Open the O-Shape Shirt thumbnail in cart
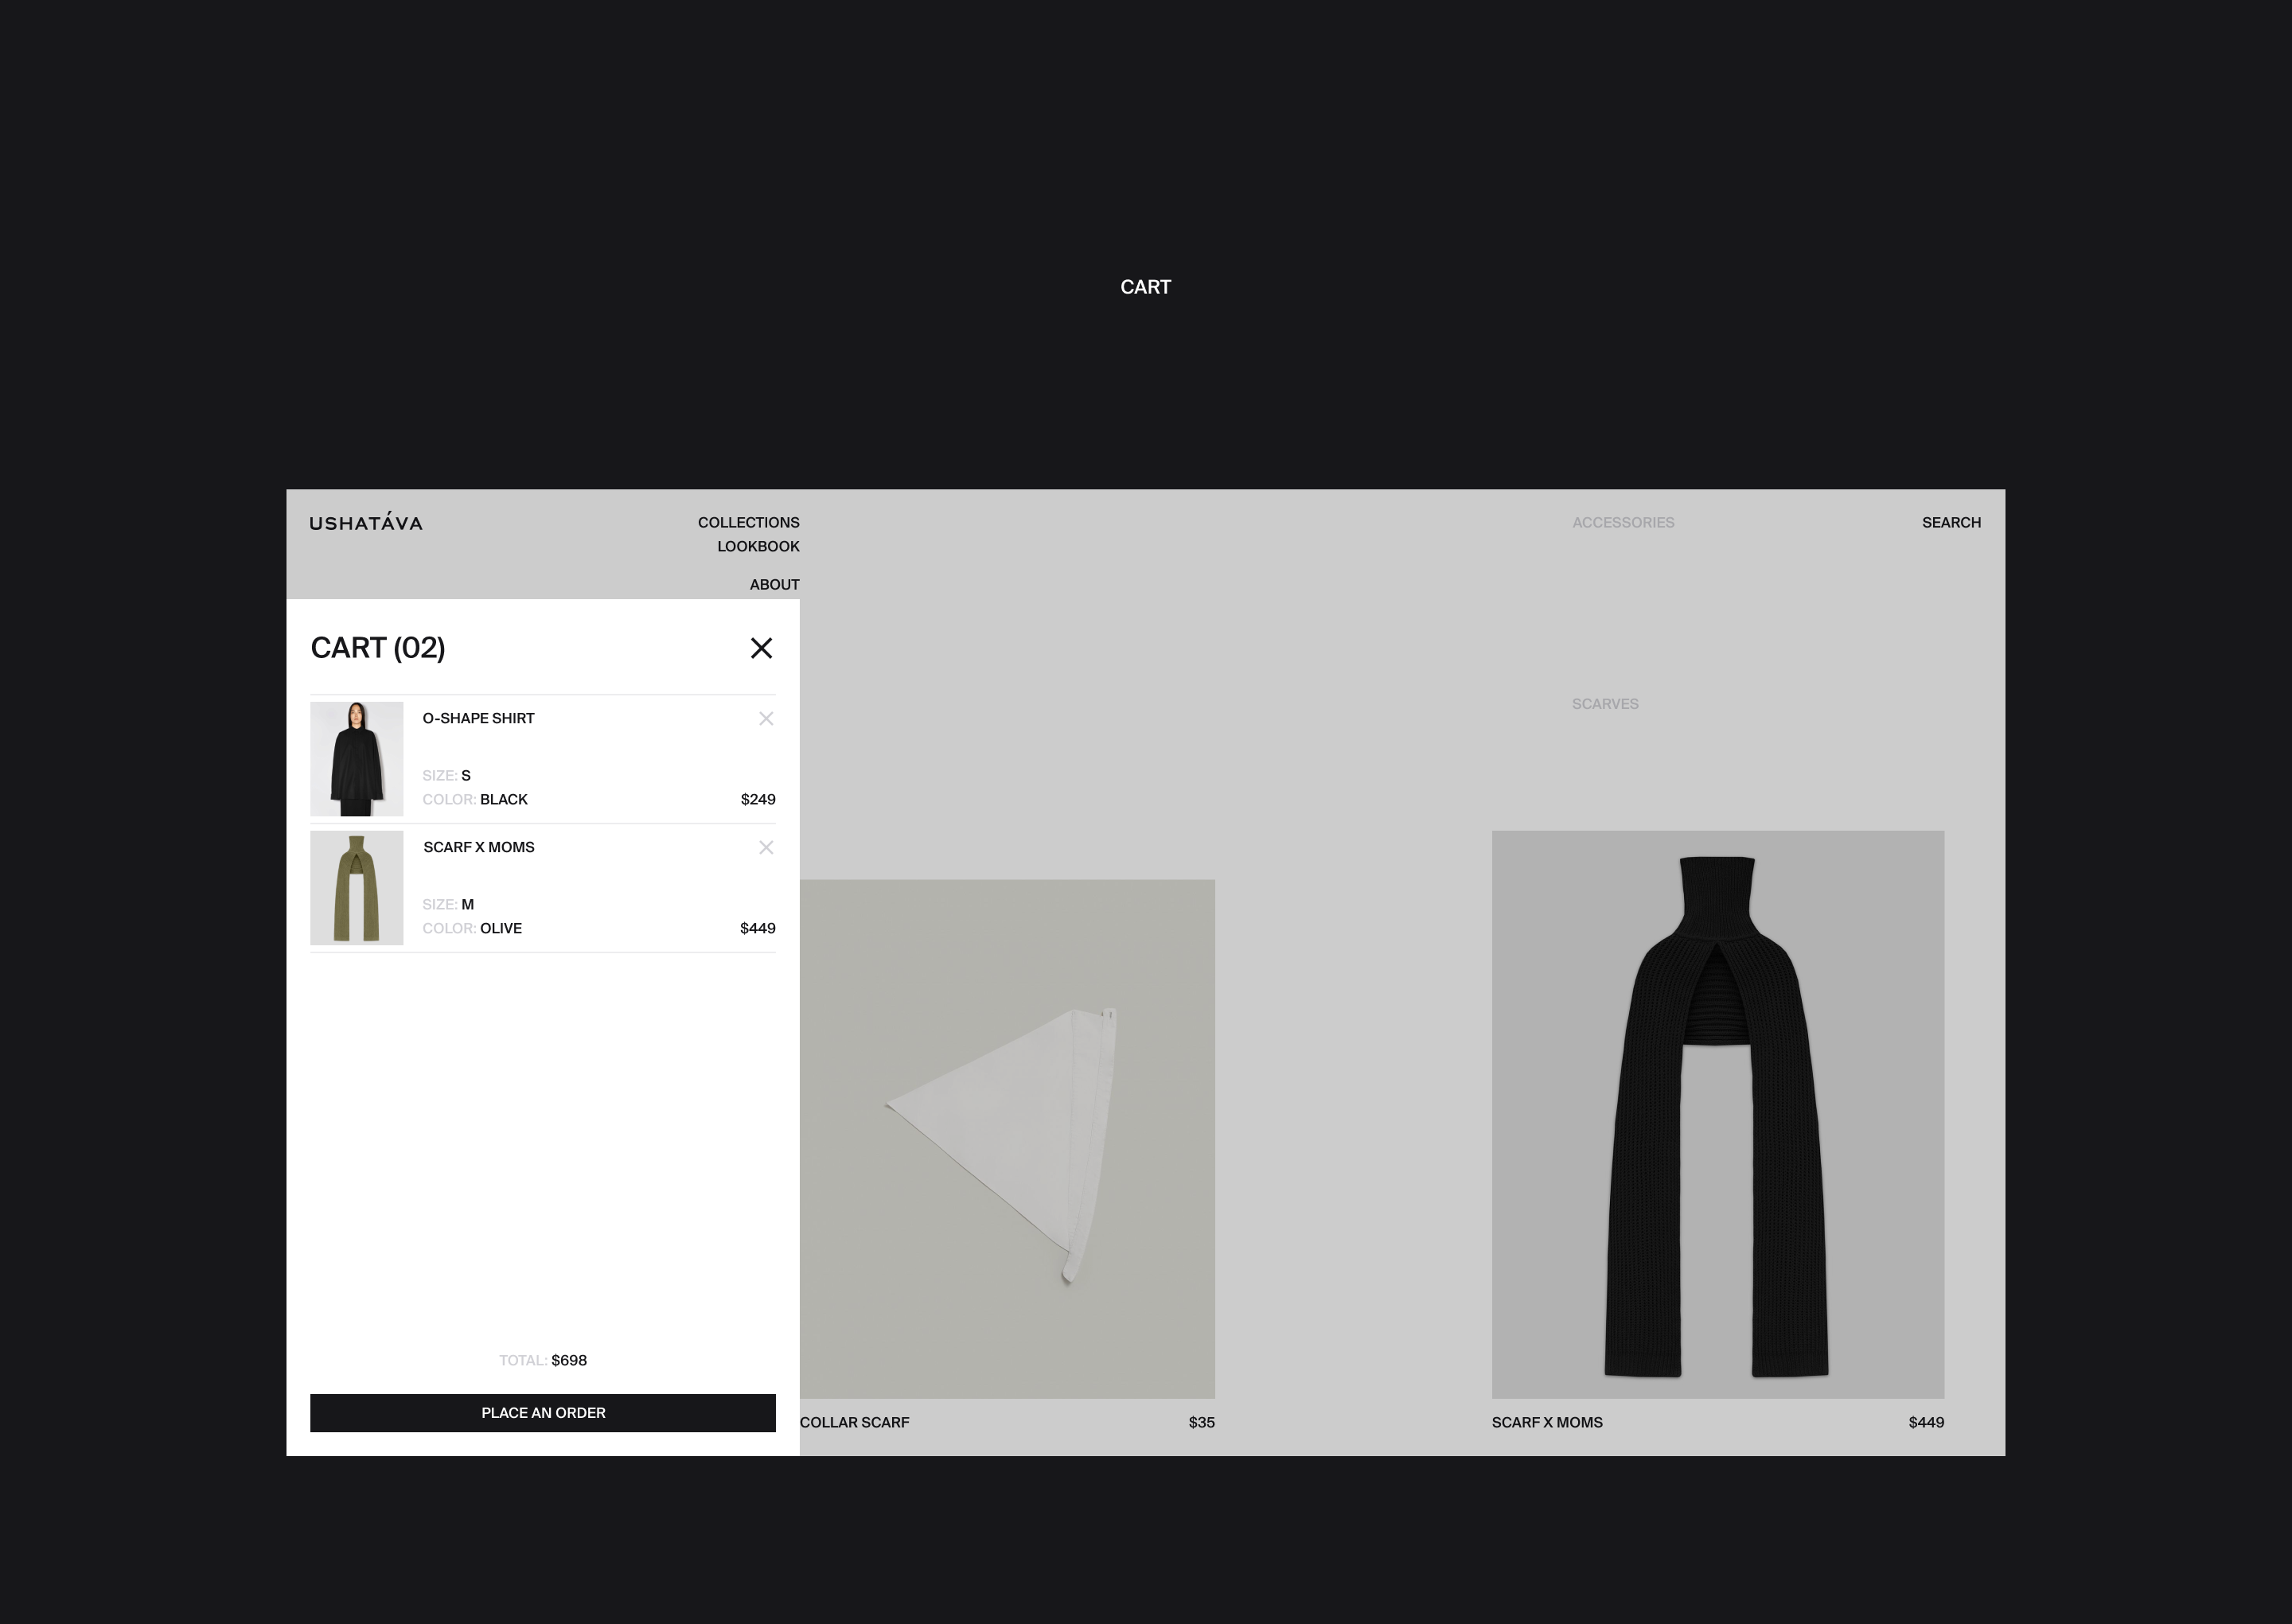 tap(357, 759)
